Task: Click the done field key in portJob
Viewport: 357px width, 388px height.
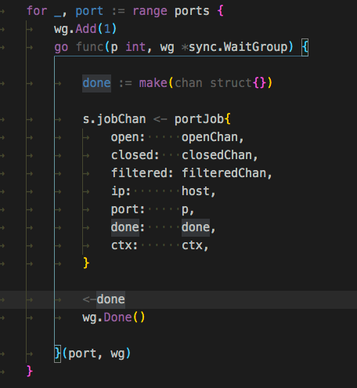Action: (x=125, y=227)
